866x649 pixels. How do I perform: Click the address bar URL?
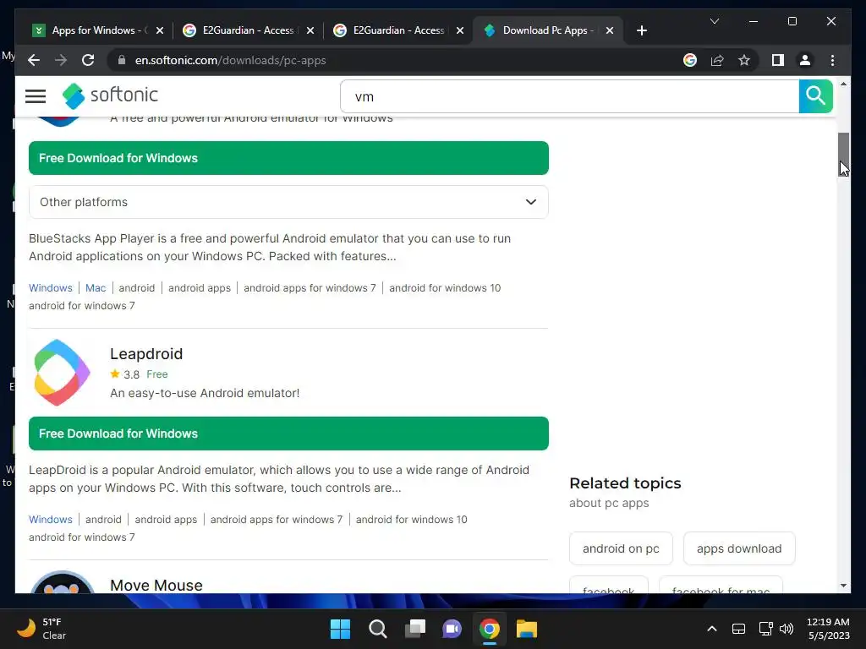230,60
